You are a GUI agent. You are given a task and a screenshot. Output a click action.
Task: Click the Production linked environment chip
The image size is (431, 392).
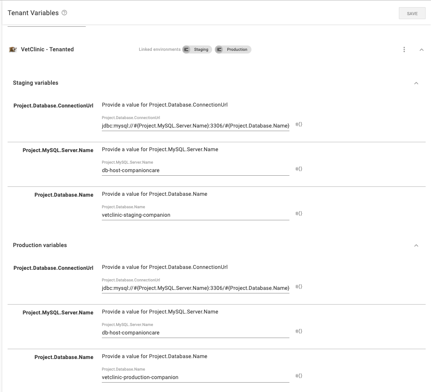point(233,50)
